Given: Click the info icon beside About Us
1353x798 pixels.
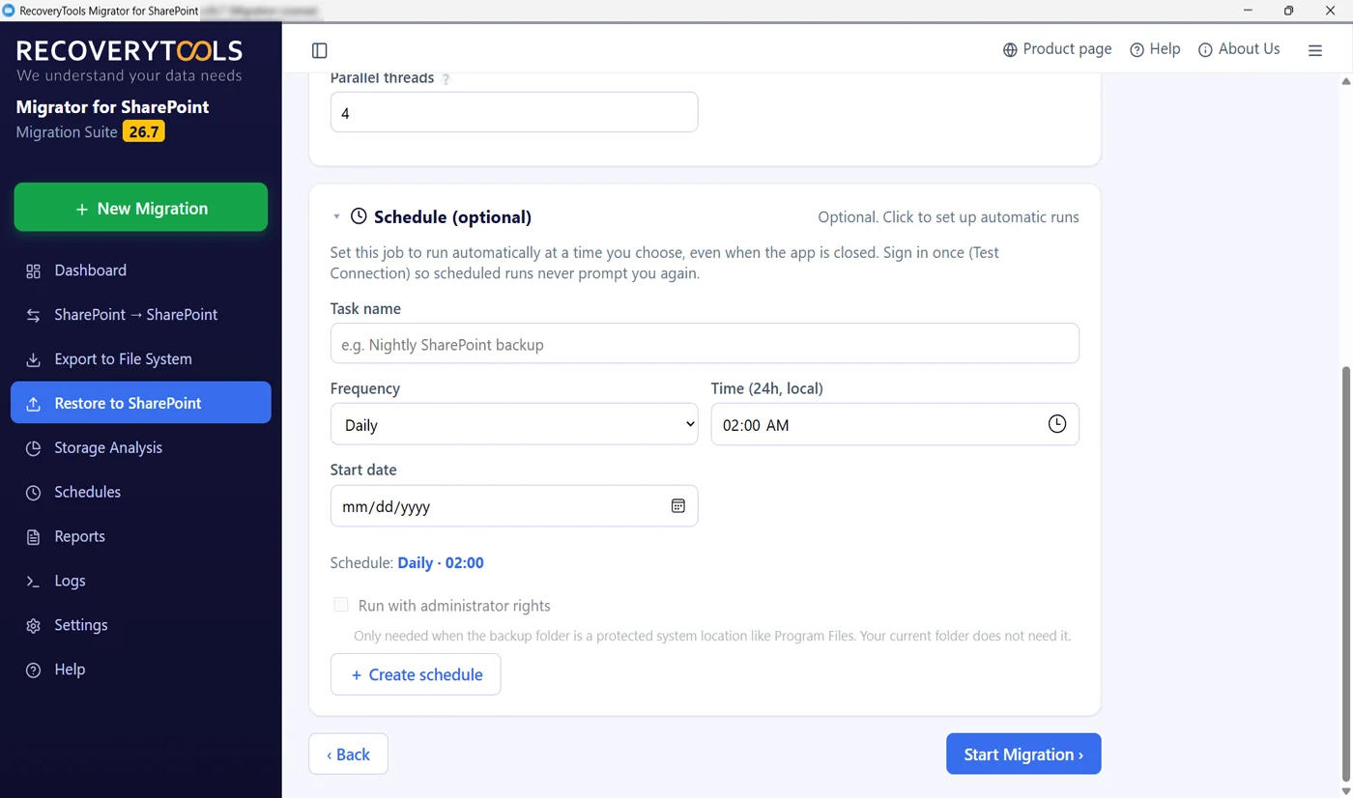Looking at the screenshot, I should [x=1205, y=50].
